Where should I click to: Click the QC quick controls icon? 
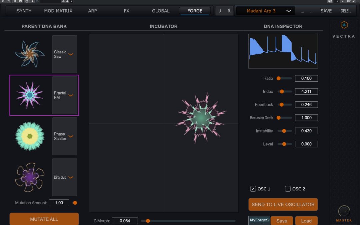(x=349, y=1)
